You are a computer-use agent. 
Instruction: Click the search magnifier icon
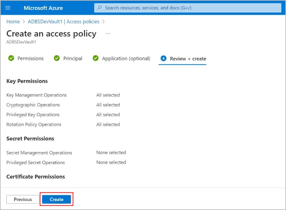pos(99,8)
